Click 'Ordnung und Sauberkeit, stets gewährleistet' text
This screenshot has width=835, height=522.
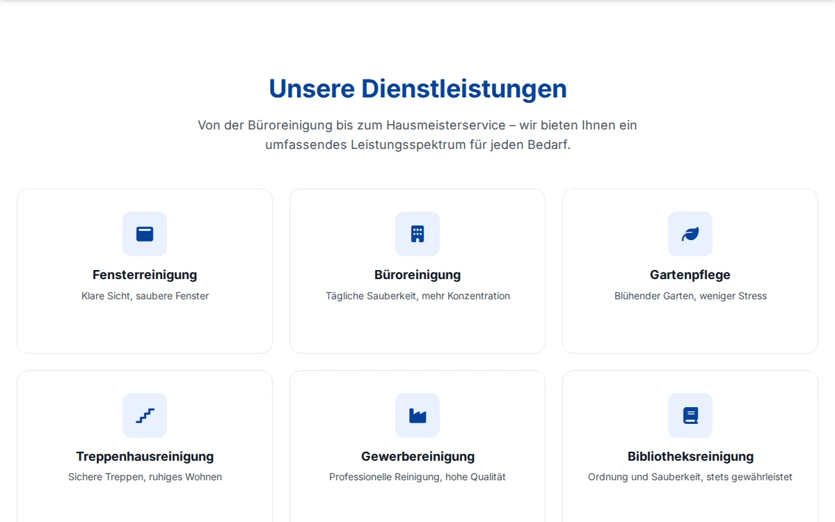pos(690,477)
